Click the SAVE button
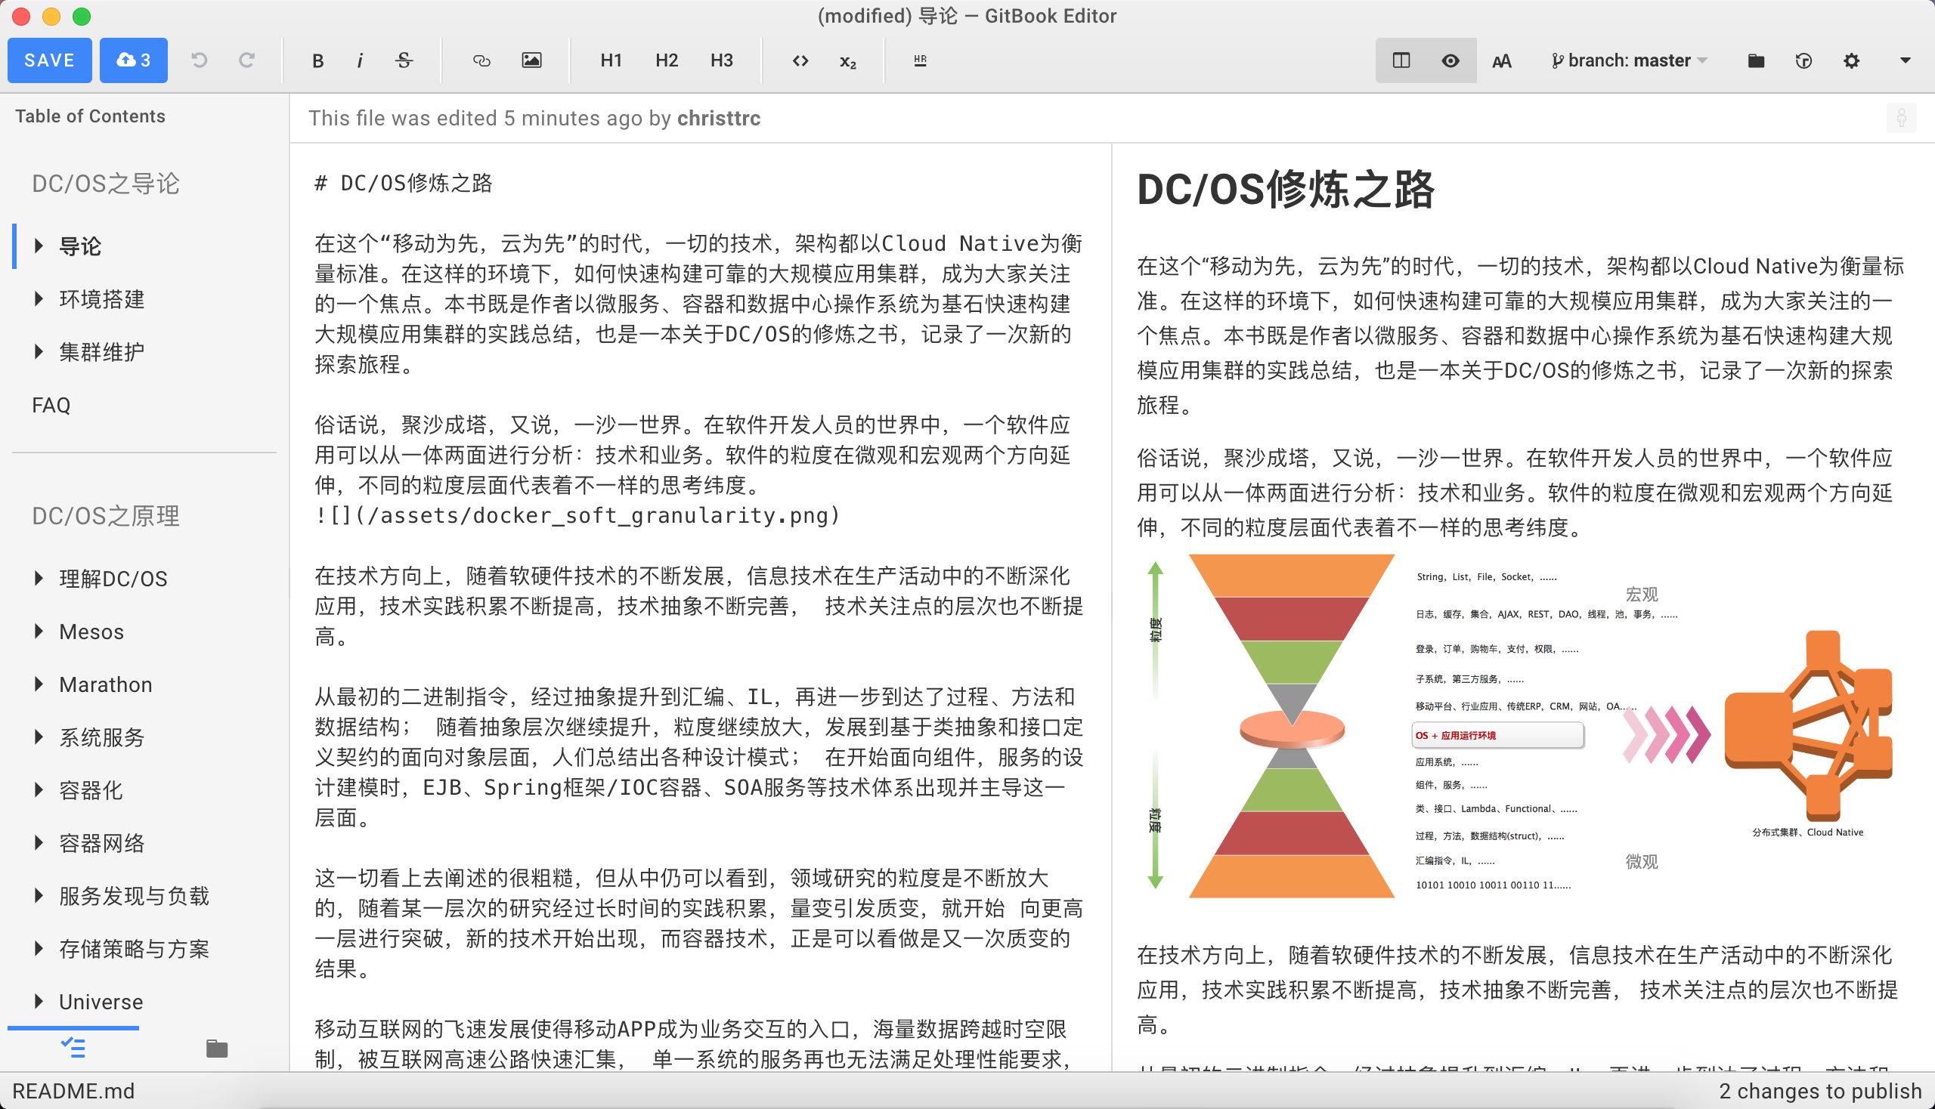1935x1109 pixels. 50,61
